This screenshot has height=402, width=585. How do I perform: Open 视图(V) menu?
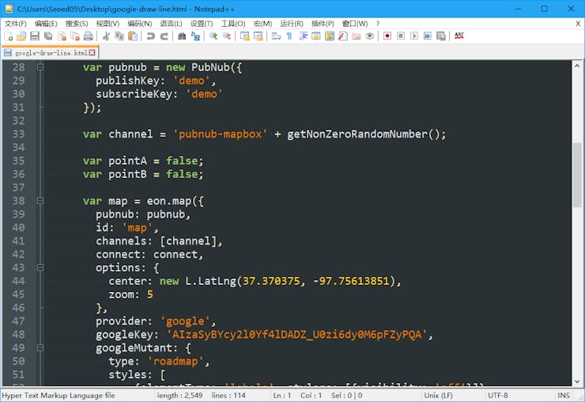(x=108, y=24)
